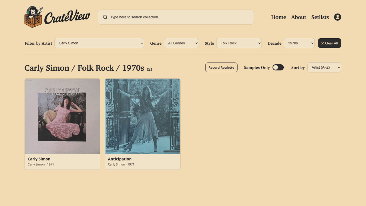This screenshot has width=366, height=206.
Task: Expand the Genre dropdown
Action: (x=181, y=43)
